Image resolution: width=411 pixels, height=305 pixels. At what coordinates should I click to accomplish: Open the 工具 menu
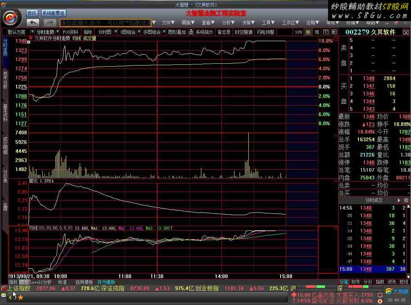268,23
